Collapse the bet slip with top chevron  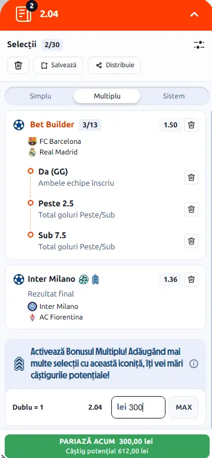click(194, 14)
